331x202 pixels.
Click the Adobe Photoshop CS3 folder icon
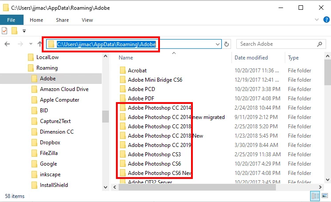[x=123, y=154]
